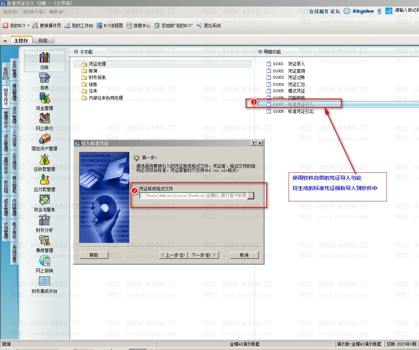This screenshot has width=419, height=350.
Task: Expand the 我的K/3 toolbar dropdown arrow
Action: pyautogui.click(x=29, y=26)
